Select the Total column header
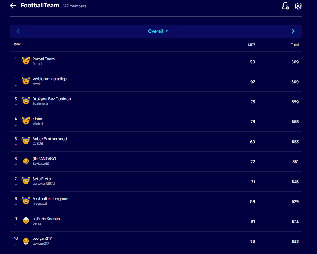Image resolution: width=317 pixels, height=254 pixels. pyautogui.click(x=295, y=44)
